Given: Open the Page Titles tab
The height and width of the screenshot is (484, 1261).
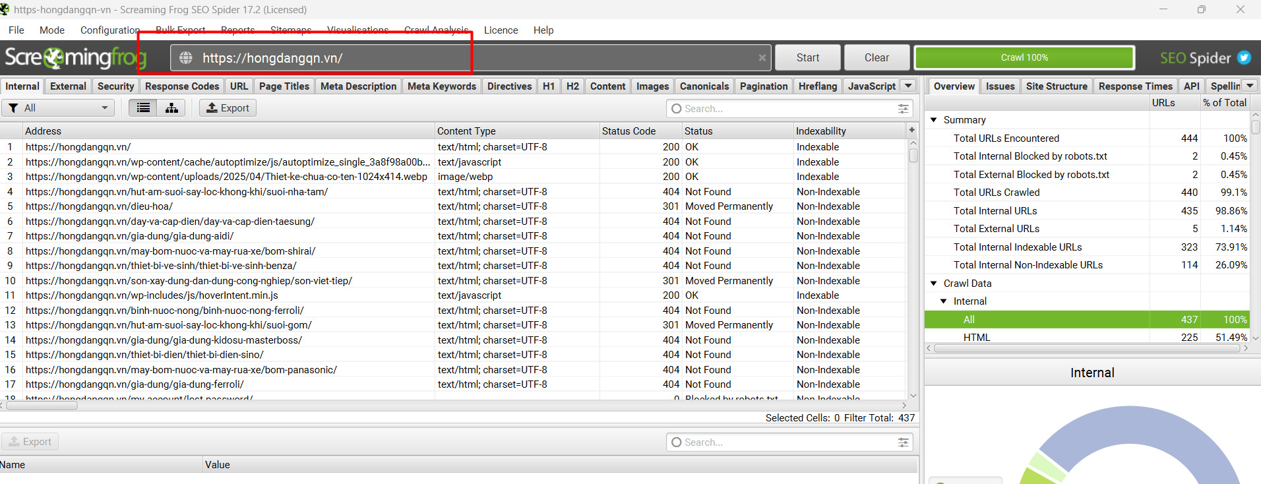Looking at the screenshot, I should 284,86.
